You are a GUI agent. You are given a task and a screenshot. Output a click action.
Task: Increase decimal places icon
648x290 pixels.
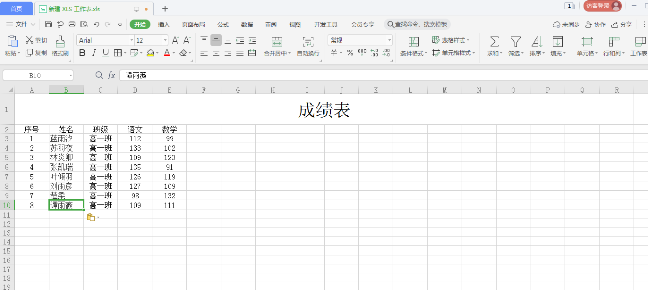[374, 53]
